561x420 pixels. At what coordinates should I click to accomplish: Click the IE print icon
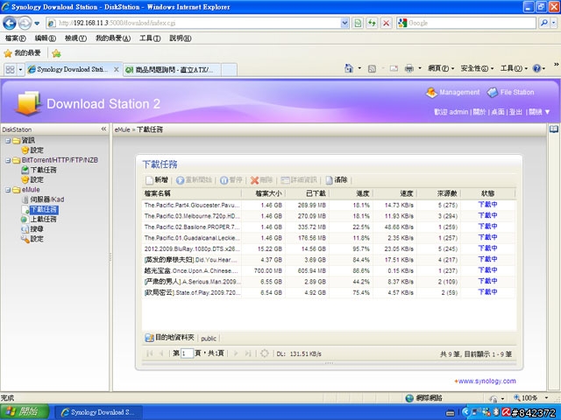click(409, 68)
